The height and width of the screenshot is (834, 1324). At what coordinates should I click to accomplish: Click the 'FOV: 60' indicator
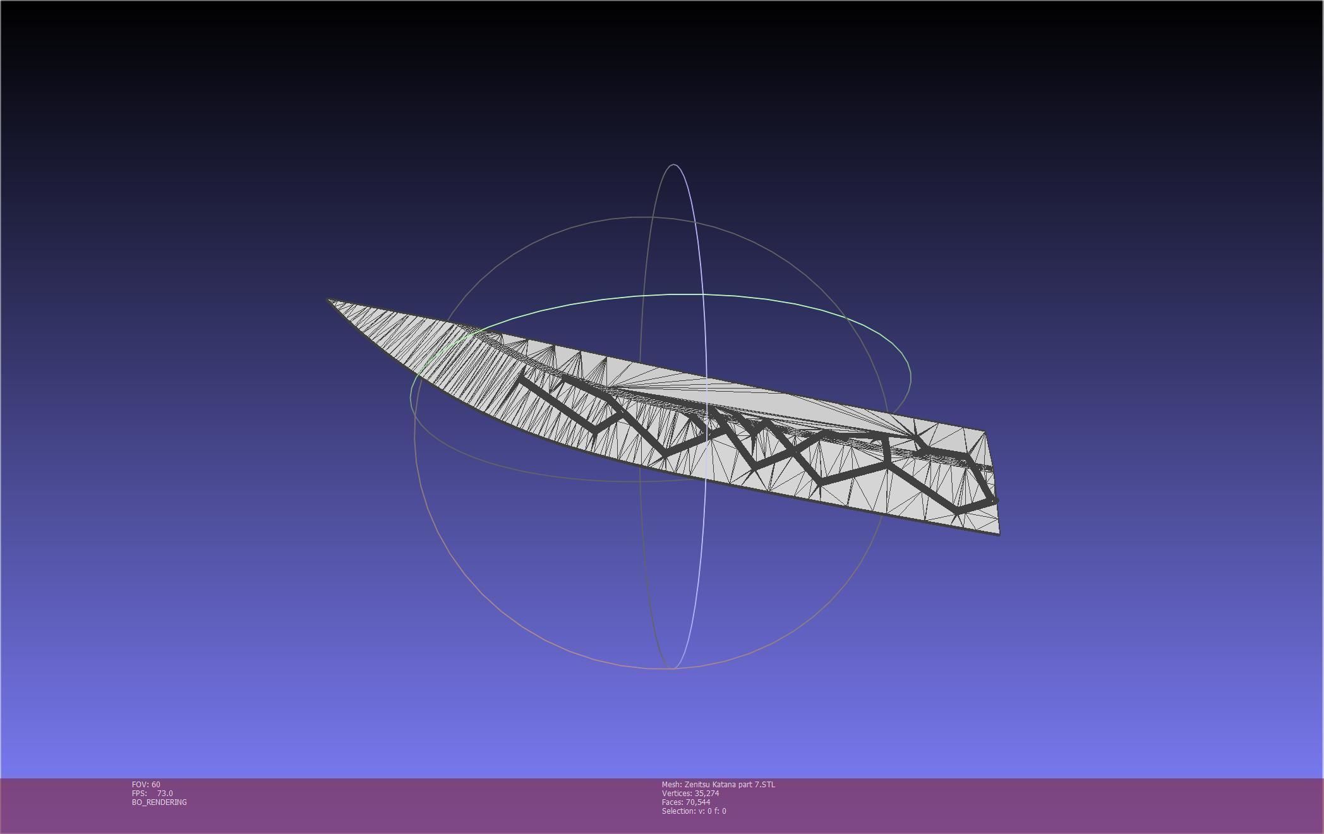tap(146, 785)
